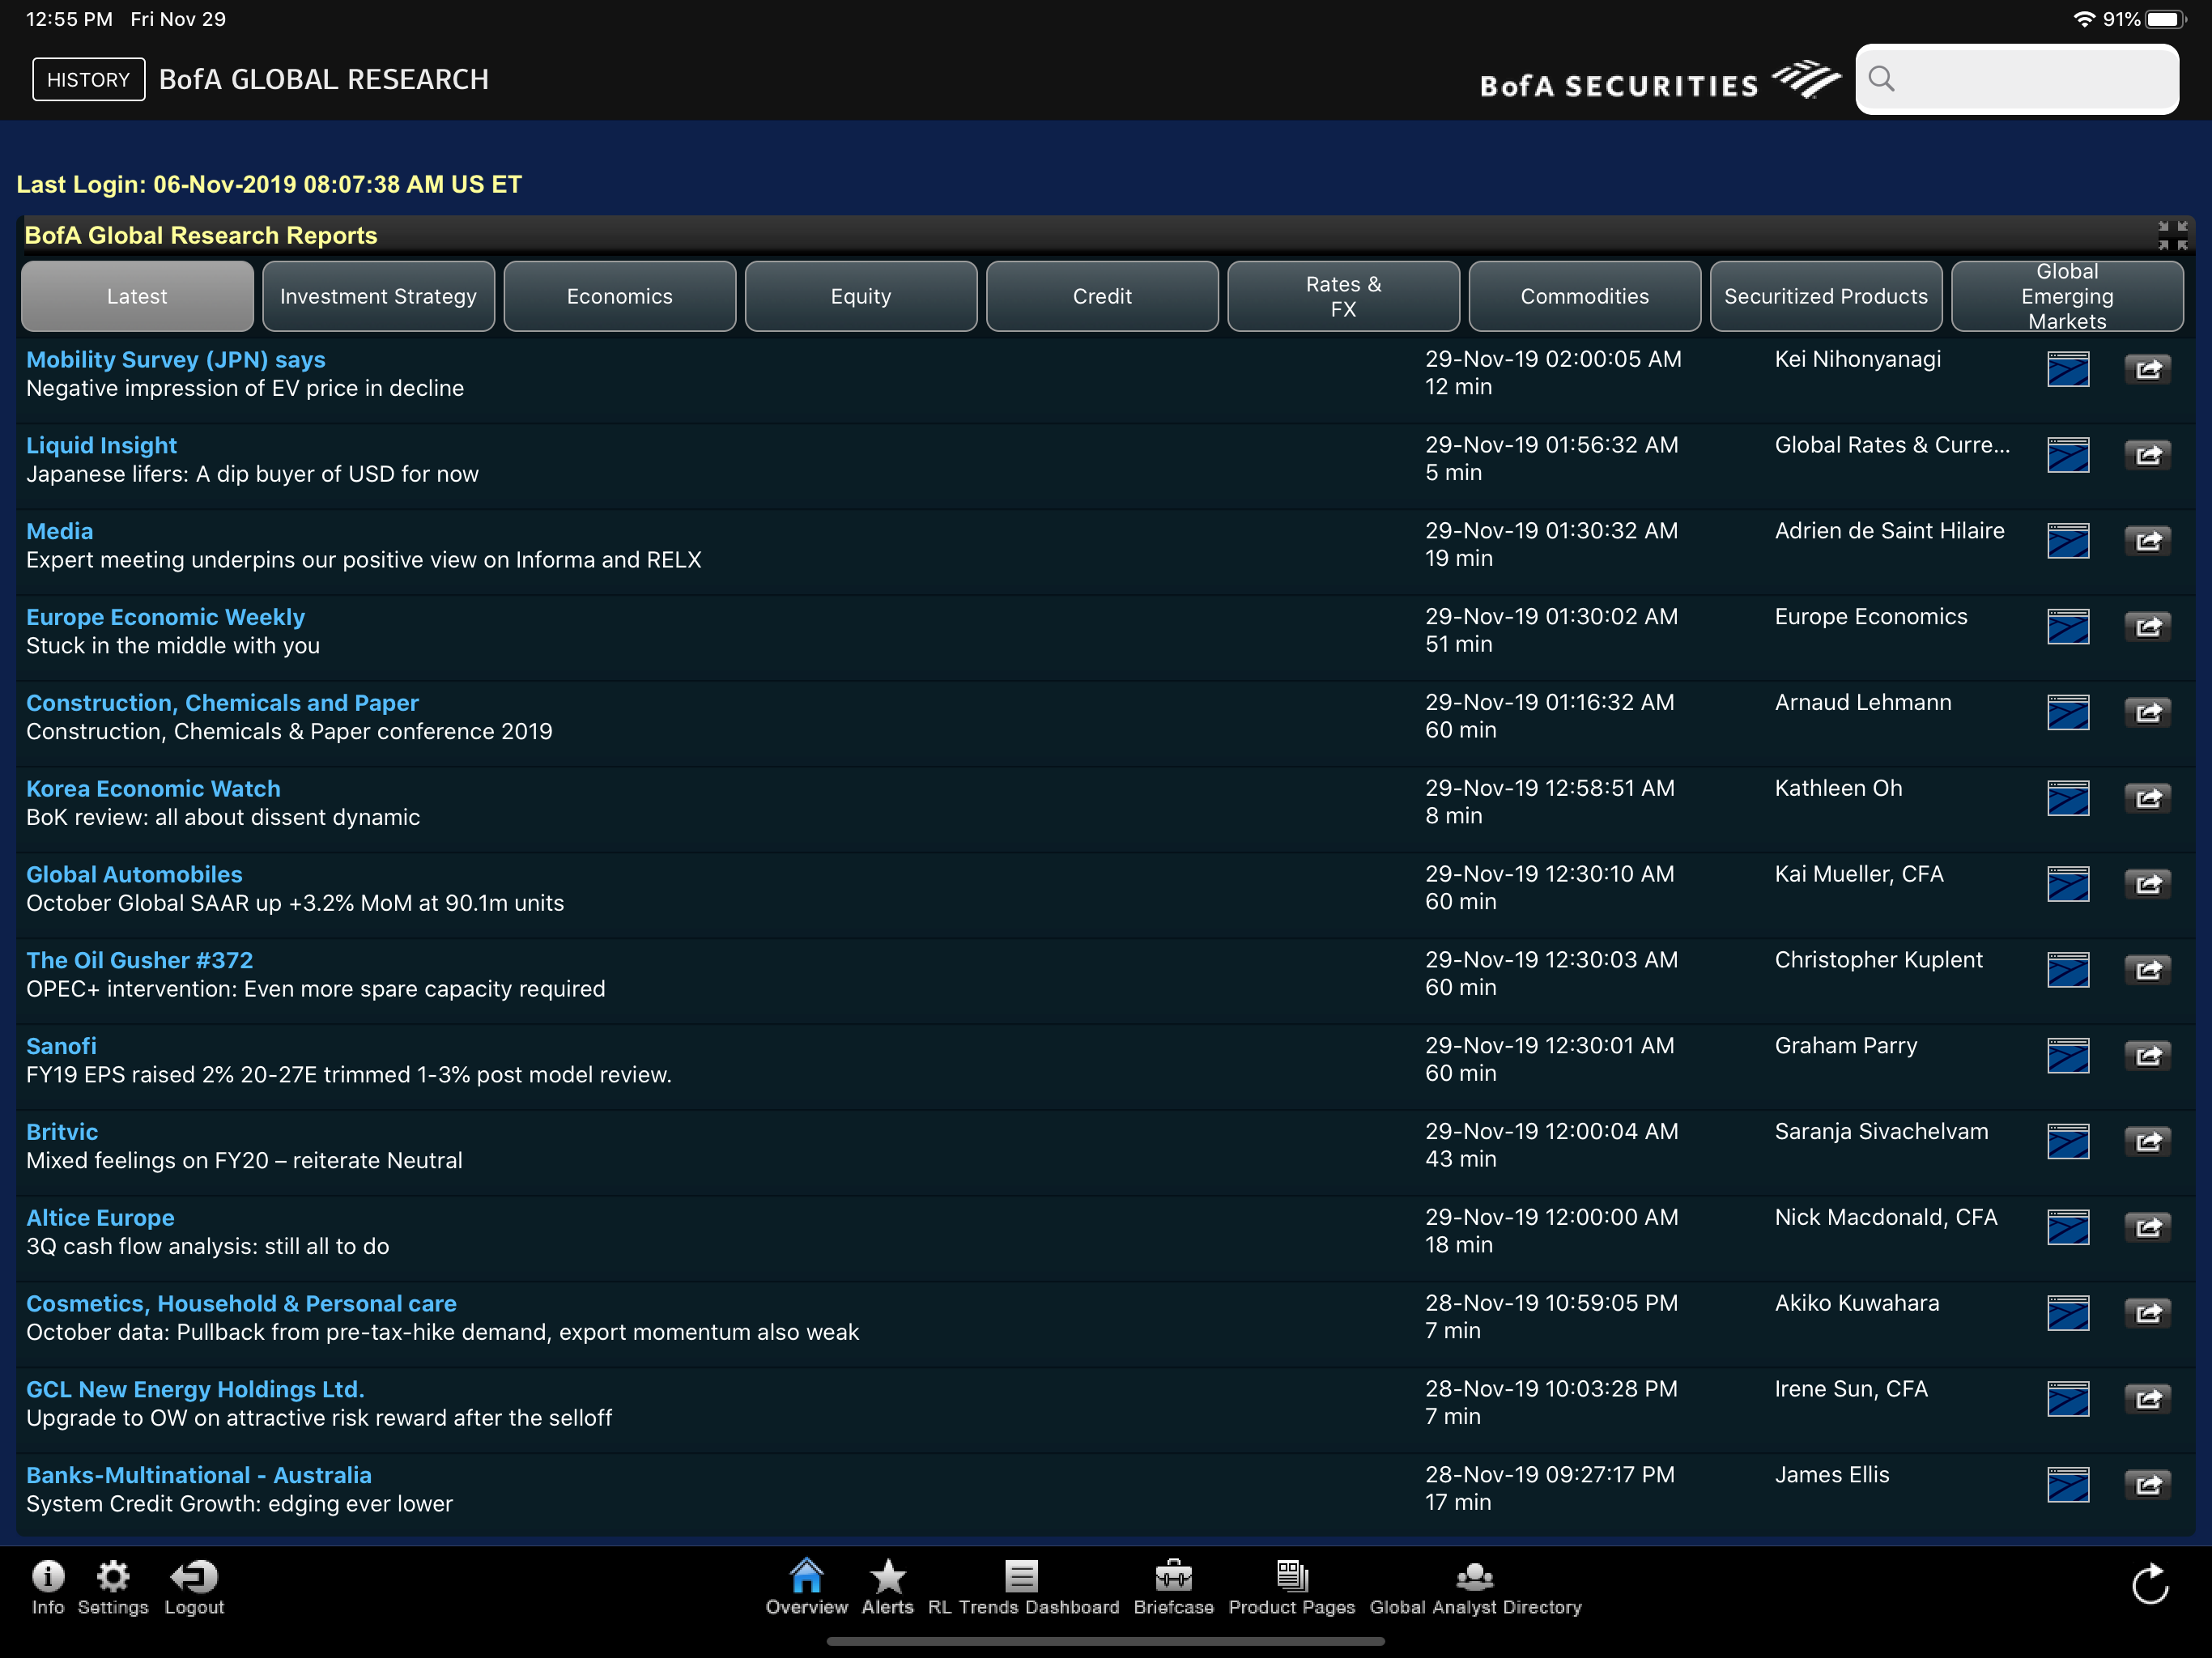
Task: Click the Wi-Fi status icon
Action: 2083,19
